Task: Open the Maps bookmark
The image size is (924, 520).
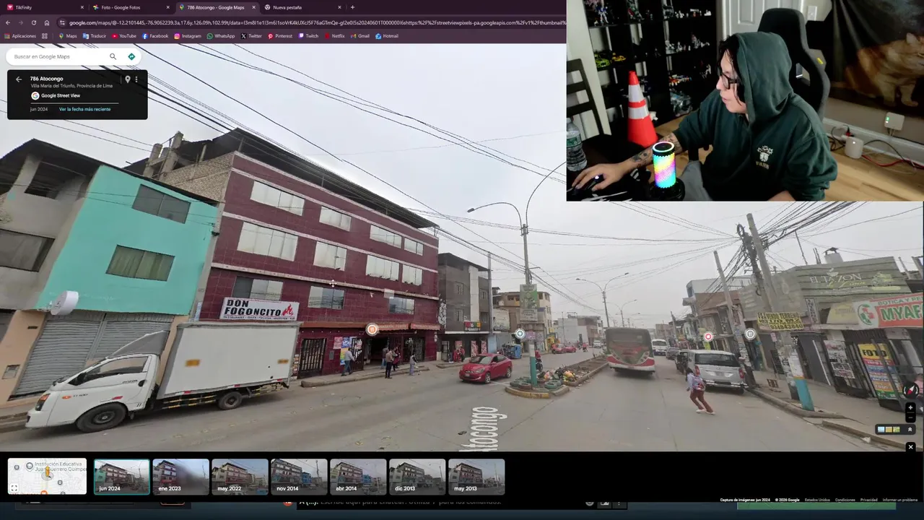Action: 67,36
